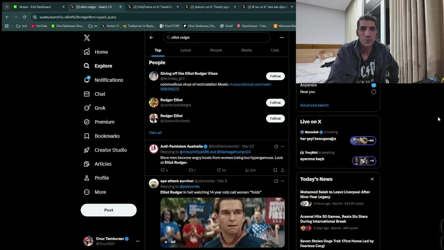Select the Near you location radio
The image size is (444, 250).
(374, 92)
